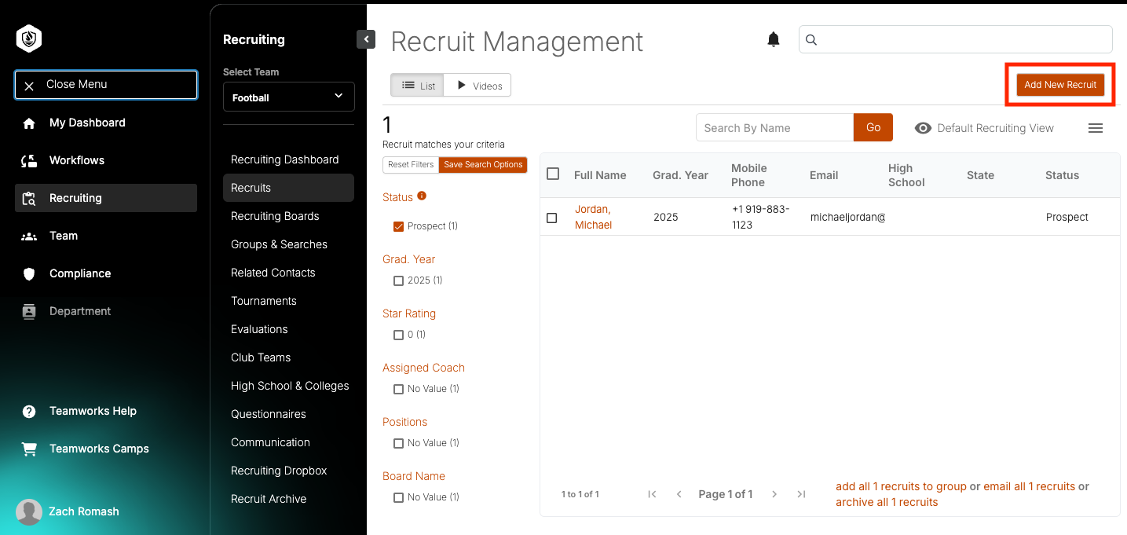Click add all 1 recruits to group
The image size is (1127, 535).
point(901,486)
